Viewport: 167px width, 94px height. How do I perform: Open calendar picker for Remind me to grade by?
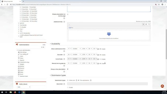coord(98,63)
